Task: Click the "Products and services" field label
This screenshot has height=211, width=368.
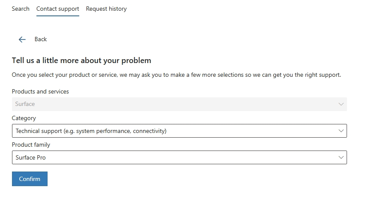Action: (40, 91)
